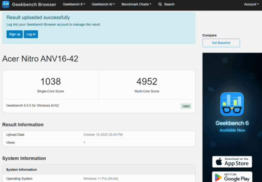Select the Acer Nitro ANV16-42 heading
Image resolution: width=262 pixels, height=182 pixels.
click(40, 59)
